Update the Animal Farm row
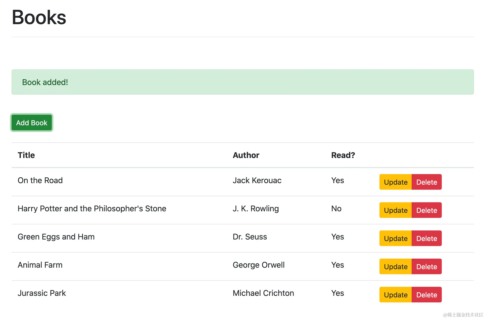485x319 pixels. click(396, 267)
